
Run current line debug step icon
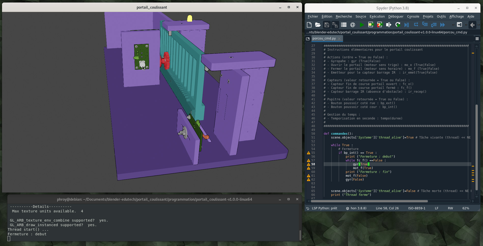tap(416, 25)
